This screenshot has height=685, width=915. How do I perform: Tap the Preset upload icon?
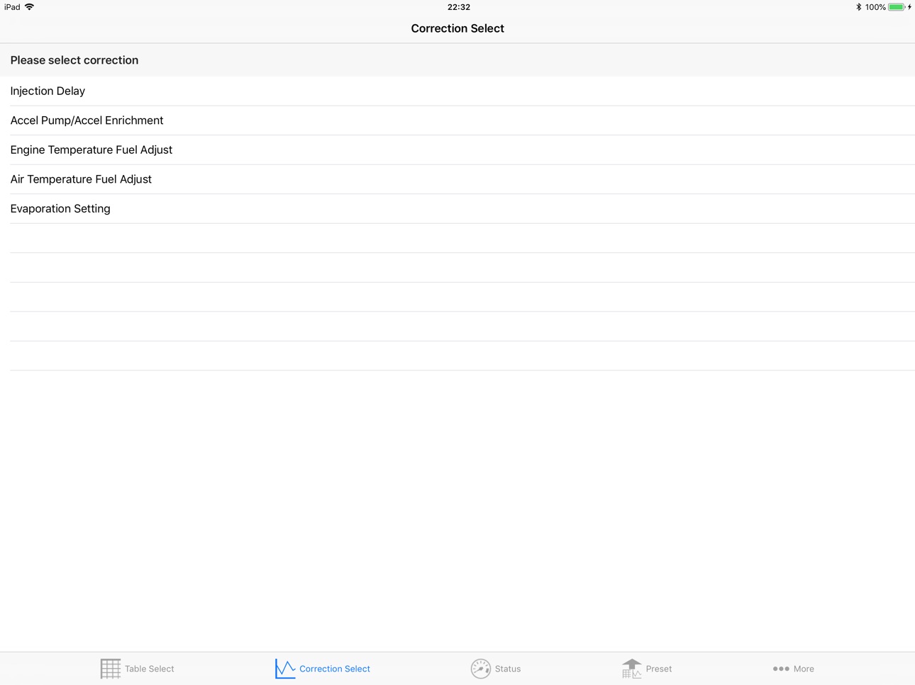tap(631, 669)
